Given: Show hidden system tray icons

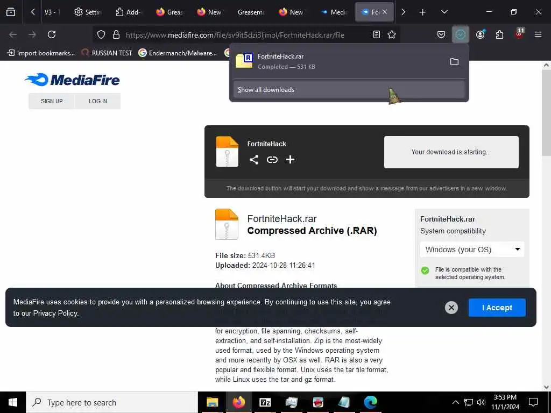Looking at the screenshot, I should point(455,402).
